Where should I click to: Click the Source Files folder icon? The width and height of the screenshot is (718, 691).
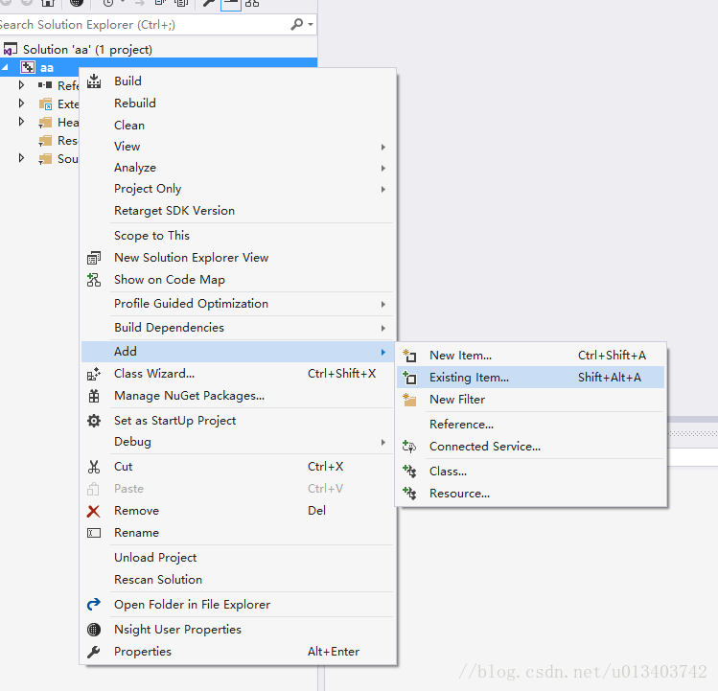click(45, 159)
